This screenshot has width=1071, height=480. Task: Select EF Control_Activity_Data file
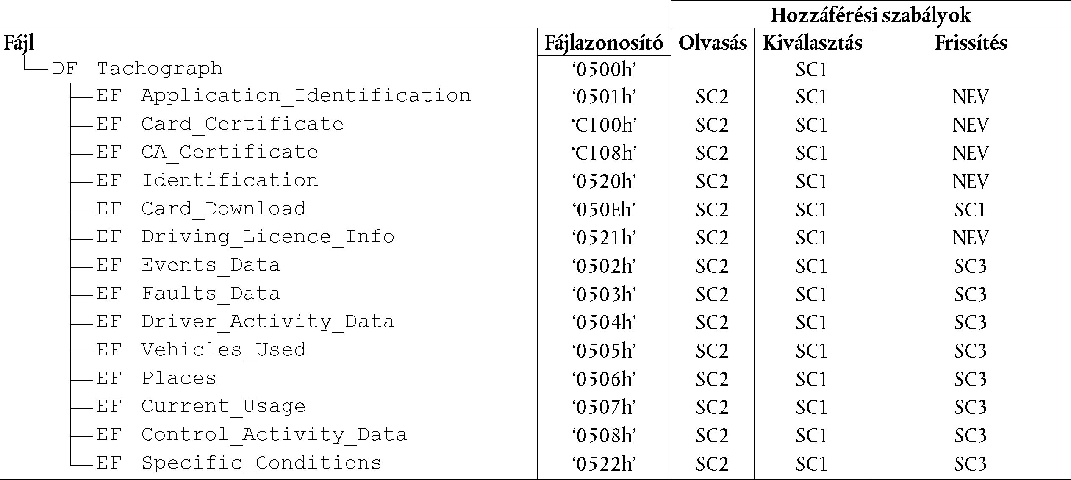click(252, 435)
